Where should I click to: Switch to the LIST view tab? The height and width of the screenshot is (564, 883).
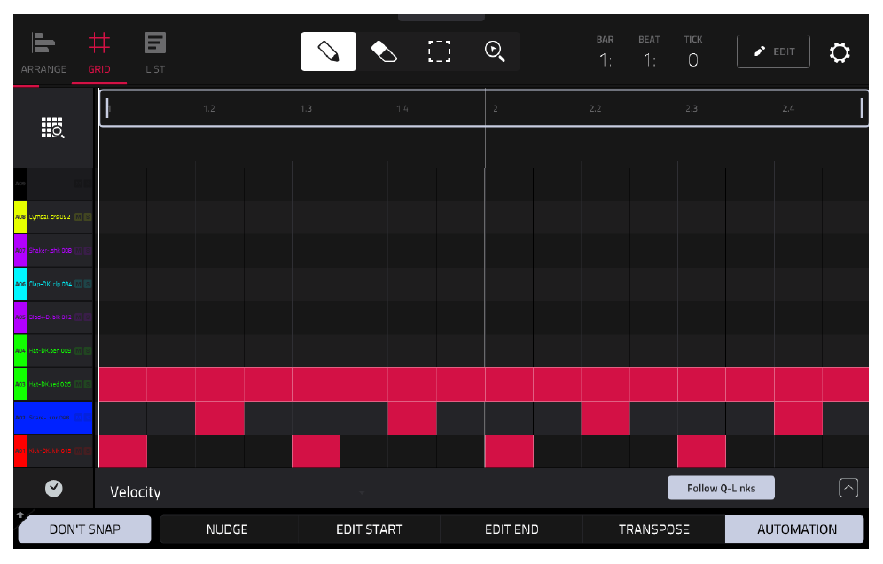pyautogui.click(x=155, y=53)
